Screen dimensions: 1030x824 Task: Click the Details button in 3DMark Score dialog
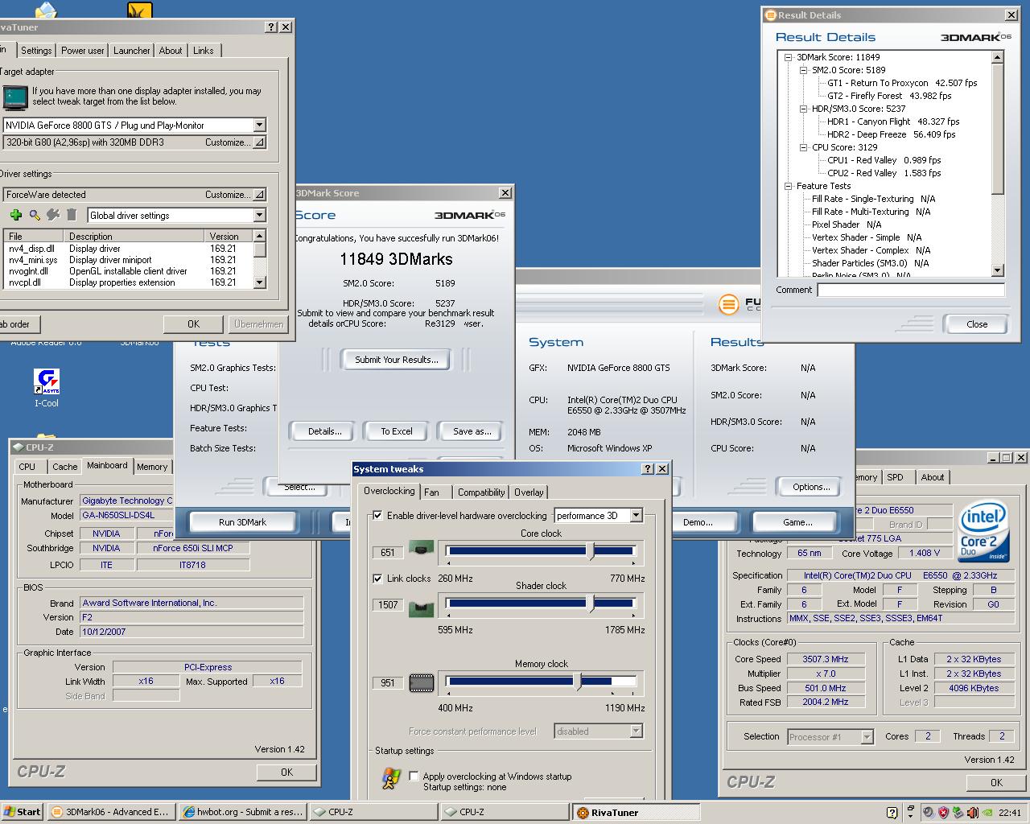coord(325,431)
